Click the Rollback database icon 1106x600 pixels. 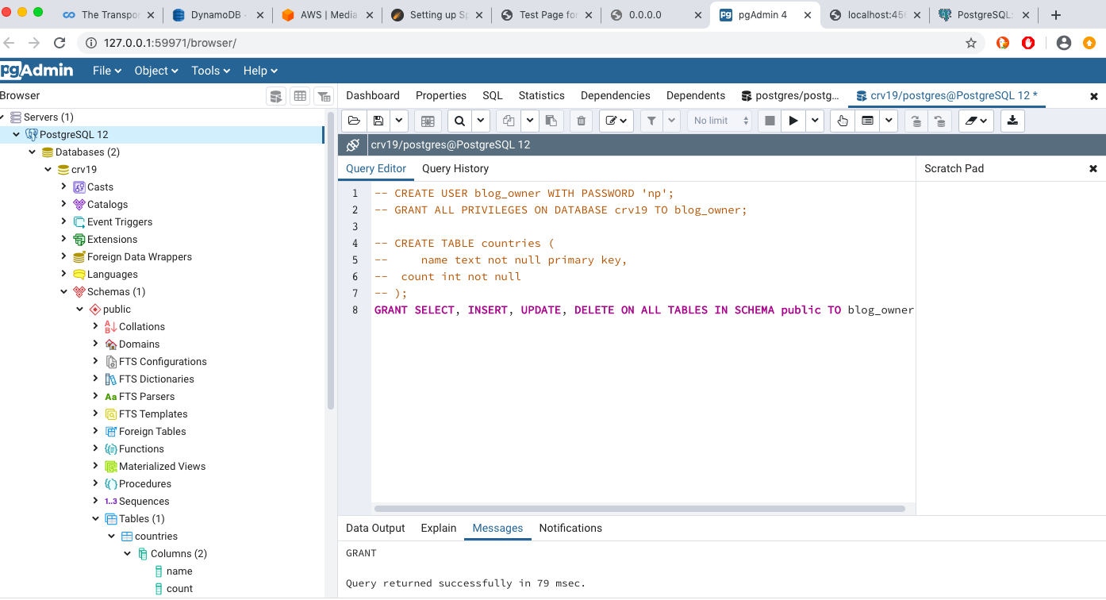(939, 121)
